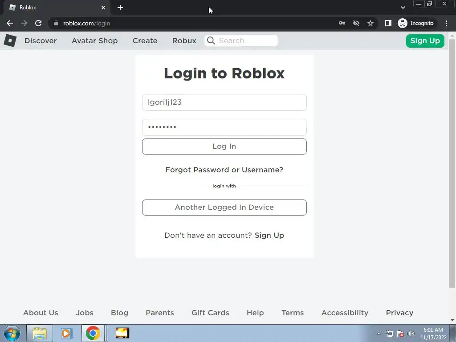
Task: Open the Discover menu item
Action: click(41, 41)
